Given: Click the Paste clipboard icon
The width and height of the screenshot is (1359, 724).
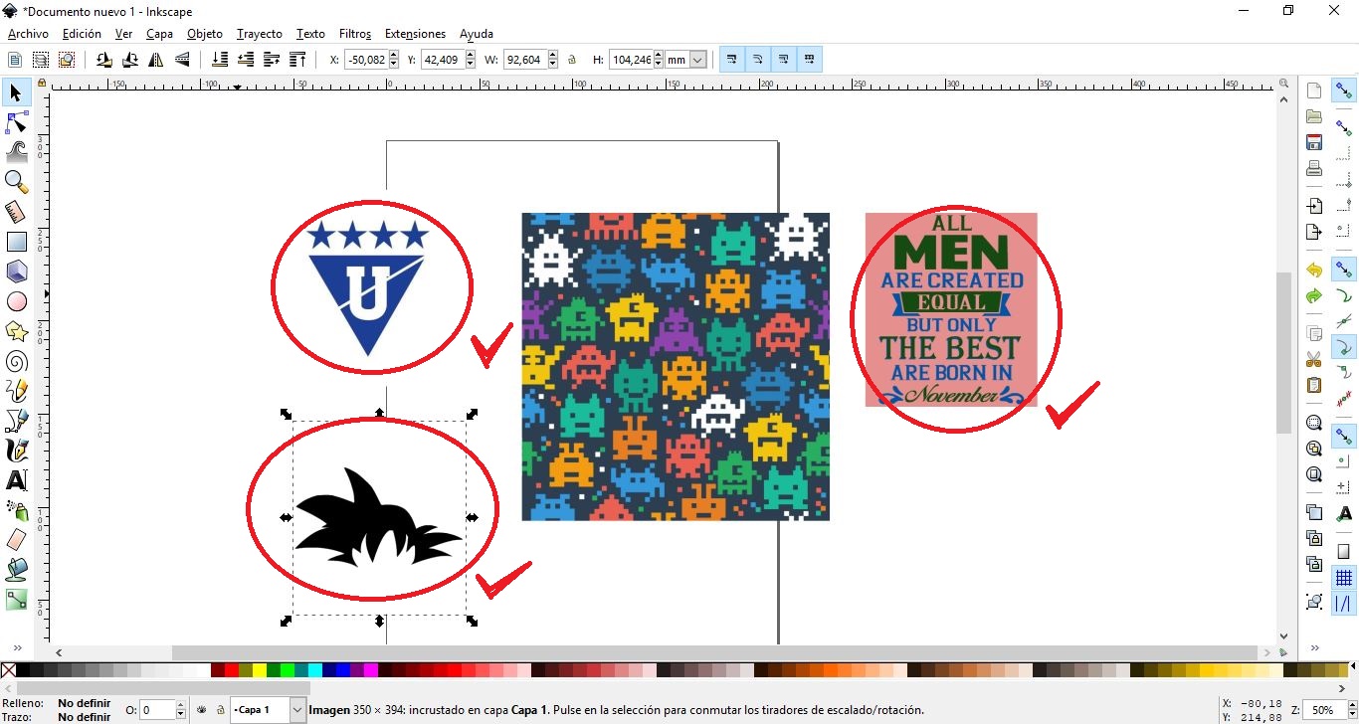Looking at the screenshot, I should (x=1314, y=385).
